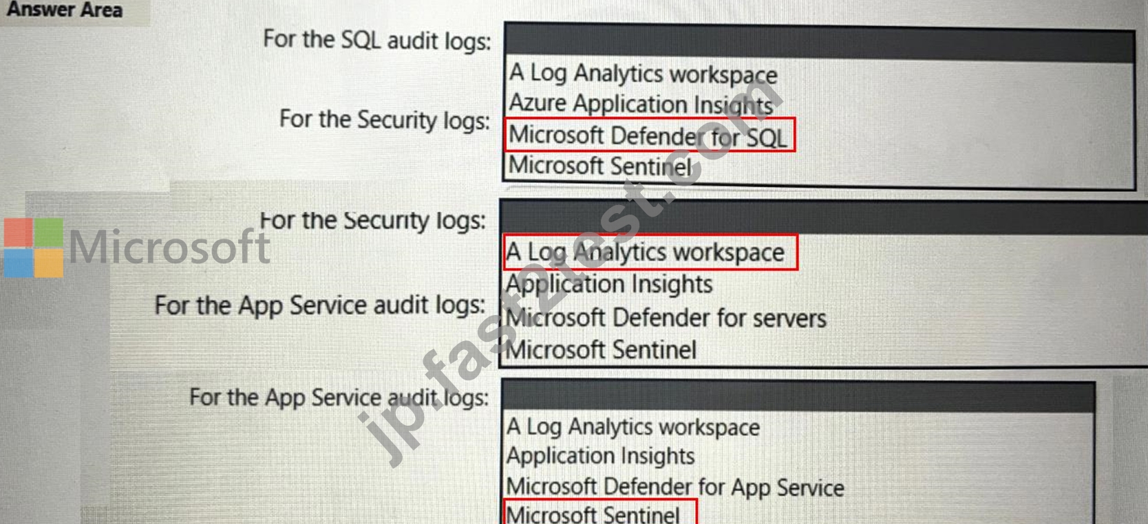The image size is (1148, 524).
Task: Click the bottom 'For the App Service audit logs:' label
Action: [x=339, y=397]
